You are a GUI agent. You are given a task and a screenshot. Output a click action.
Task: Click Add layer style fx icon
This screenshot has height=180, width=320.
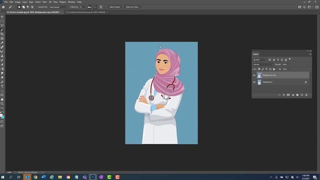pos(284,95)
